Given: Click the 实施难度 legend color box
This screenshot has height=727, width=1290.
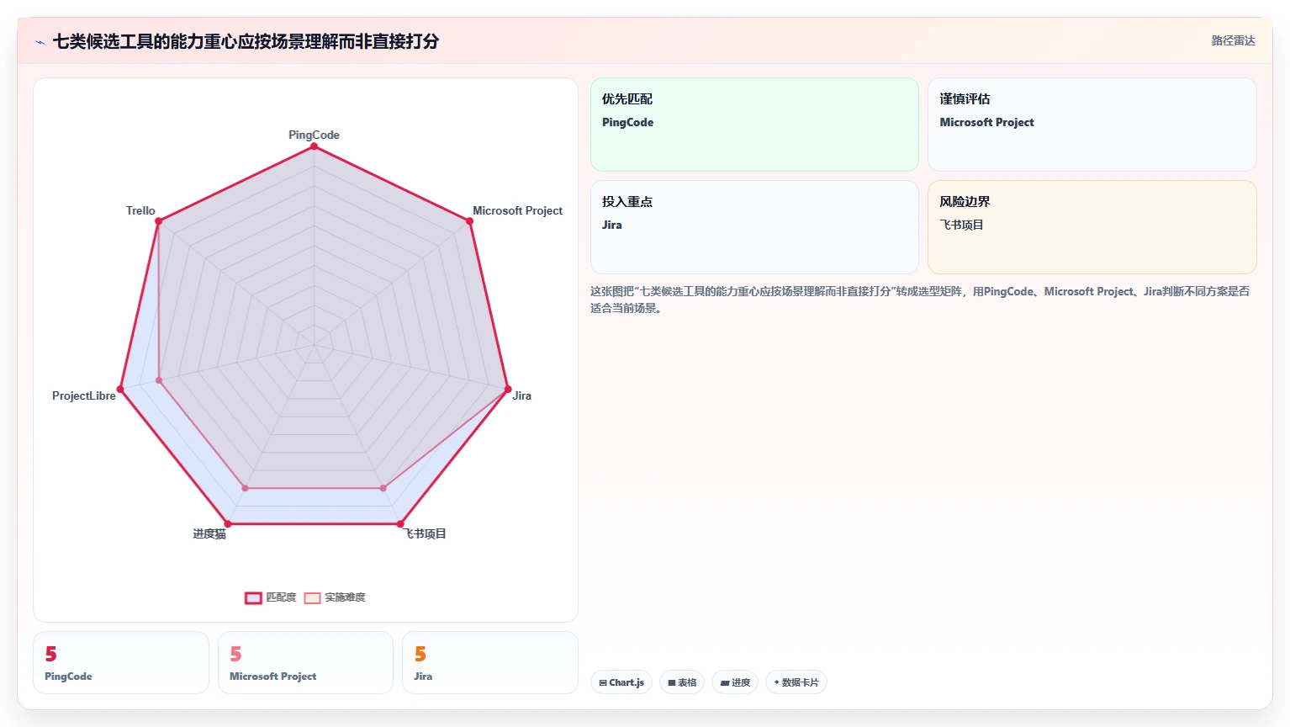Looking at the screenshot, I should 312,598.
